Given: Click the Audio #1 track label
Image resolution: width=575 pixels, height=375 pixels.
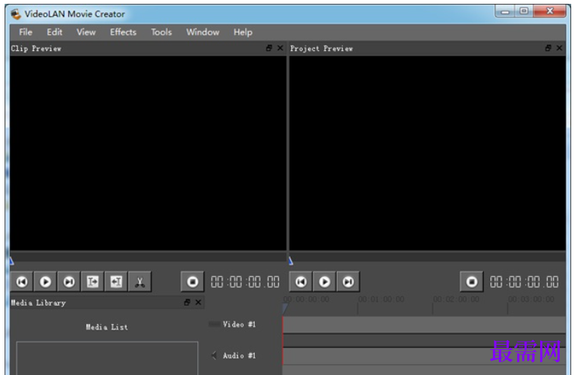Looking at the screenshot, I should click(x=239, y=355).
